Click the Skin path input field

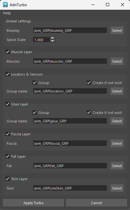[x=70, y=188]
